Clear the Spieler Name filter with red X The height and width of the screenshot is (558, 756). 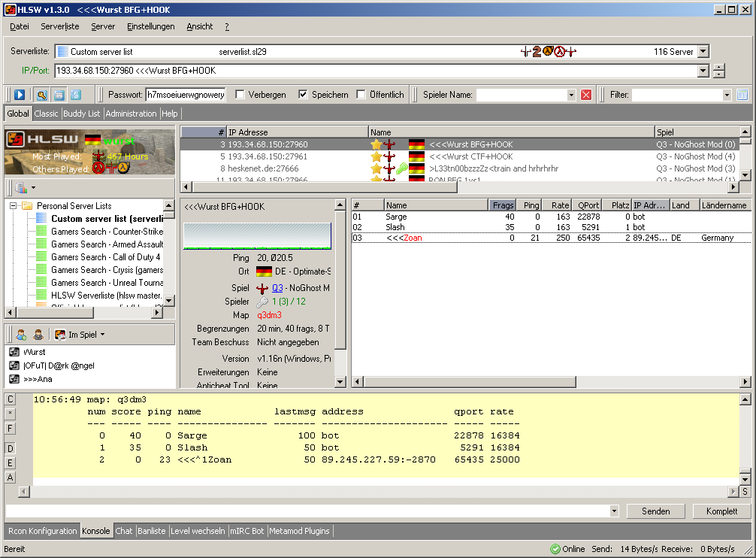tap(586, 95)
